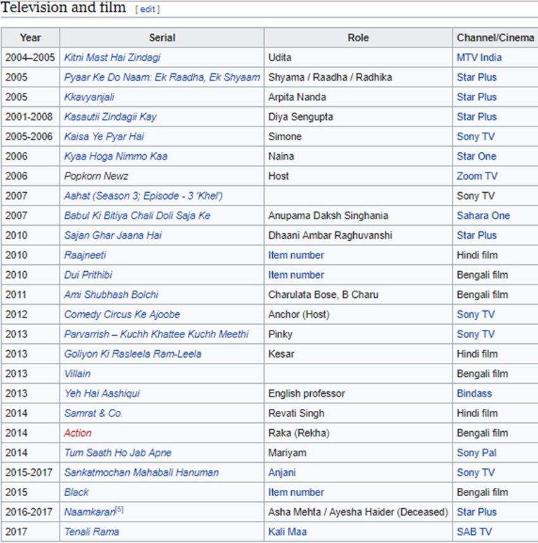Follow the [5] reference next to Naamkaran
This screenshot has height=543, width=538.
[119, 509]
